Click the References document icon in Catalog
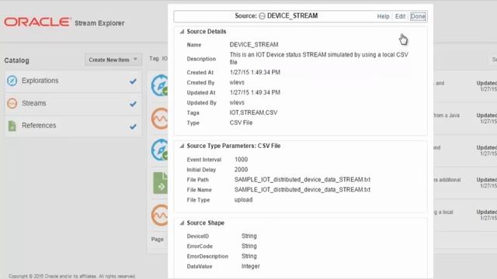 point(12,126)
